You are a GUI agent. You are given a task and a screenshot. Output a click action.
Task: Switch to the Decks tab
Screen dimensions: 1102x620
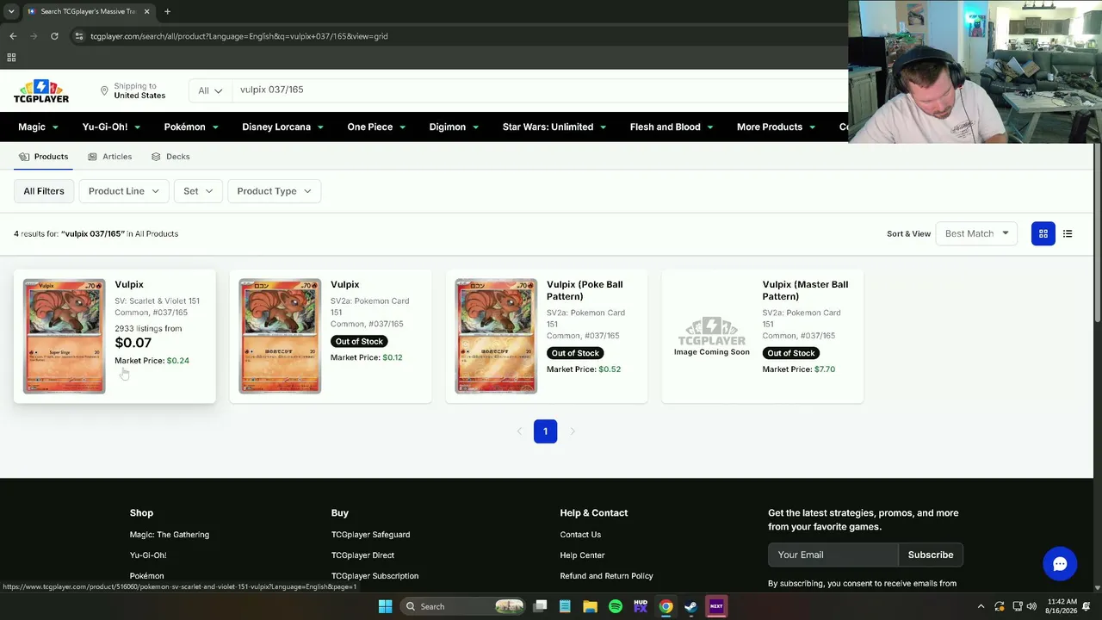[x=170, y=157]
